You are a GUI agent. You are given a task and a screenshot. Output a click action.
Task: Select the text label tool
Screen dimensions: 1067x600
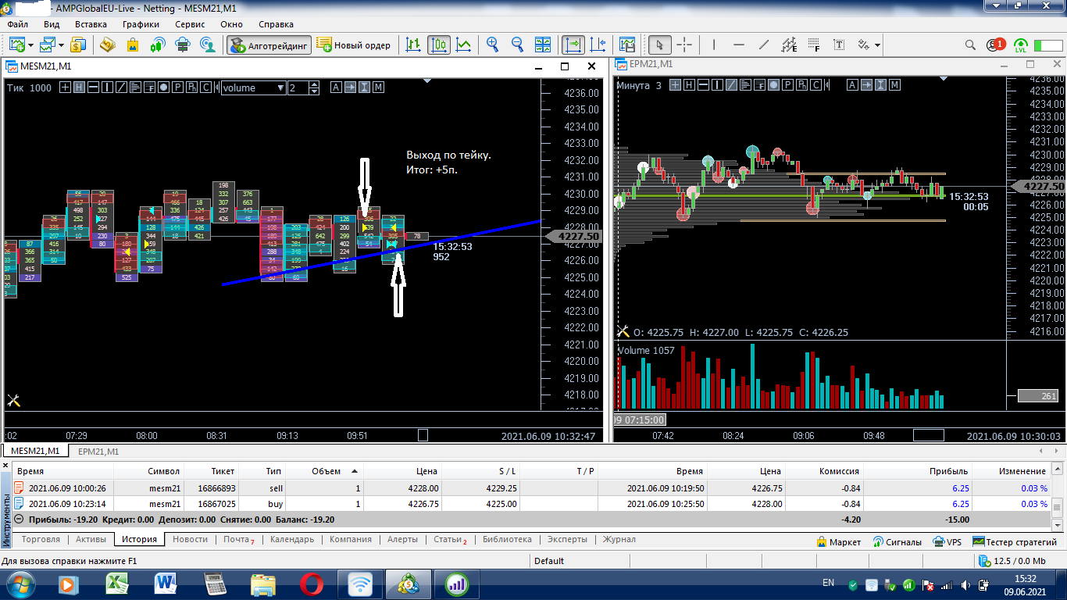(839, 45)
